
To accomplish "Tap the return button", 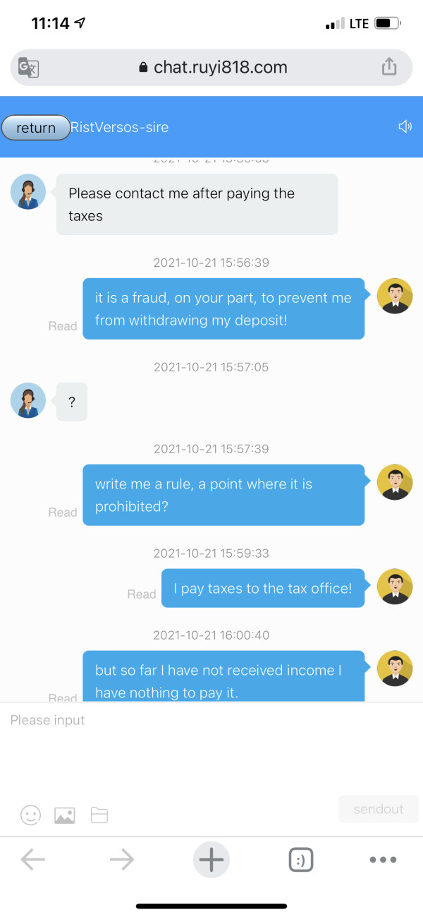I will pos(36,128).
